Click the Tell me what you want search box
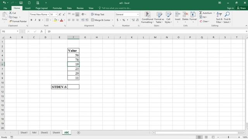This screenshot has width=248, height=139. pyautogui.click(x=115, y=8)
